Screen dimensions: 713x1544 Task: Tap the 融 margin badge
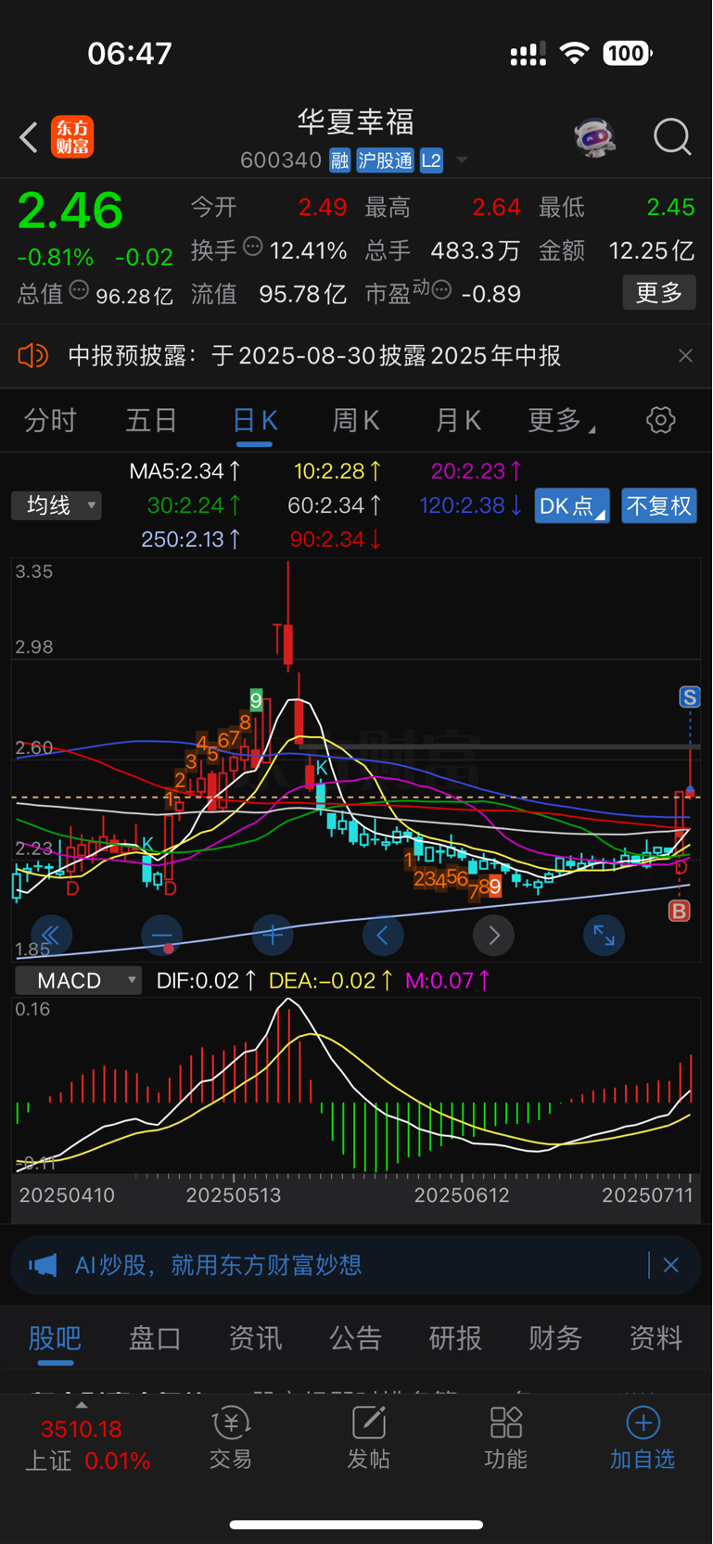[x=340, y=160]
